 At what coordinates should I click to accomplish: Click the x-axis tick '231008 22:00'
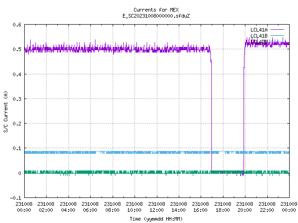coord(267,207)
